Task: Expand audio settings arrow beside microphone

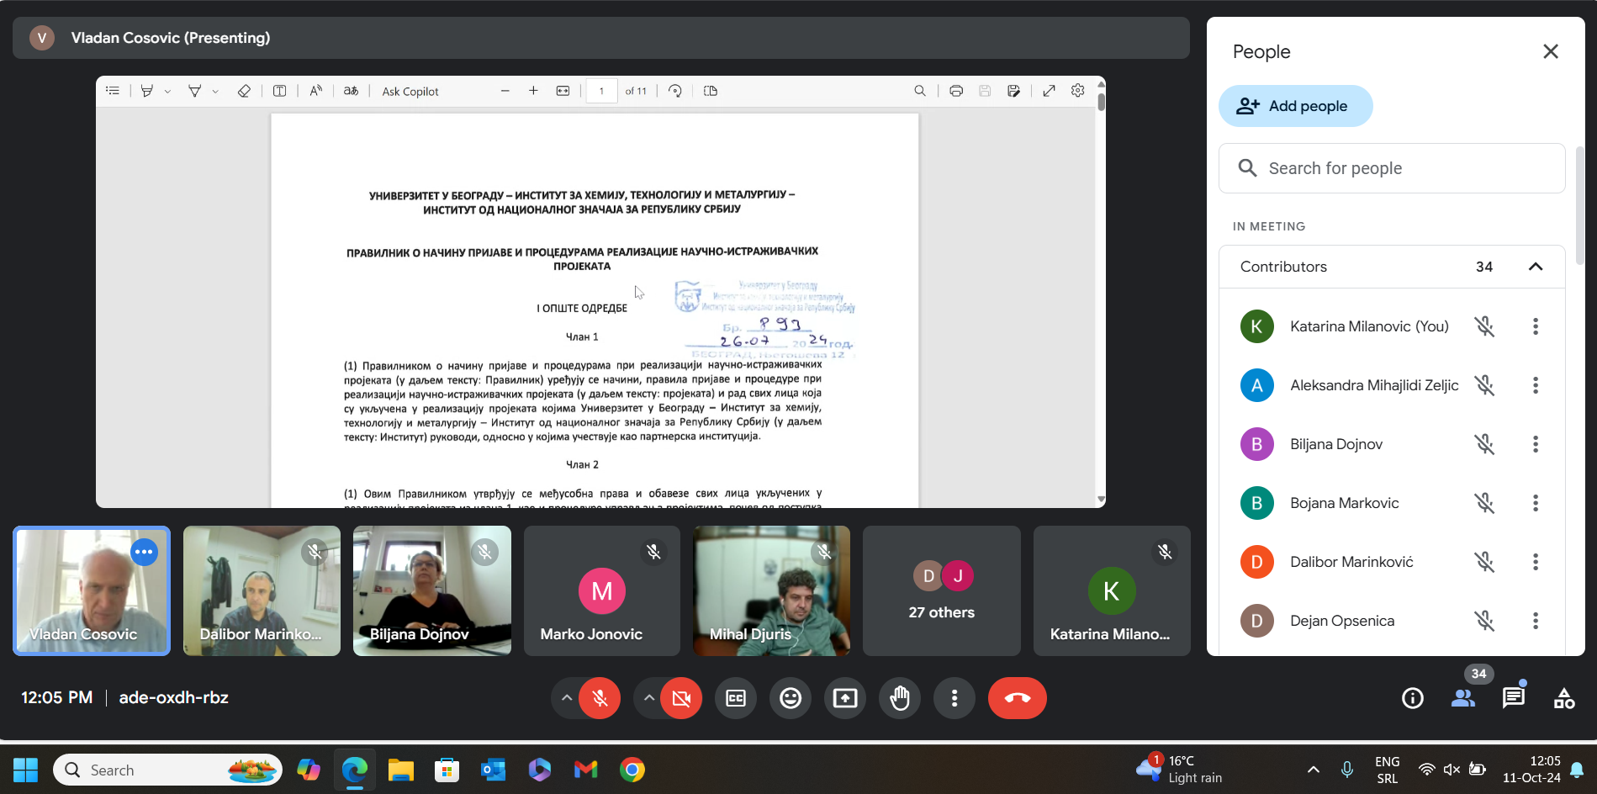Action: coord(567,698)
